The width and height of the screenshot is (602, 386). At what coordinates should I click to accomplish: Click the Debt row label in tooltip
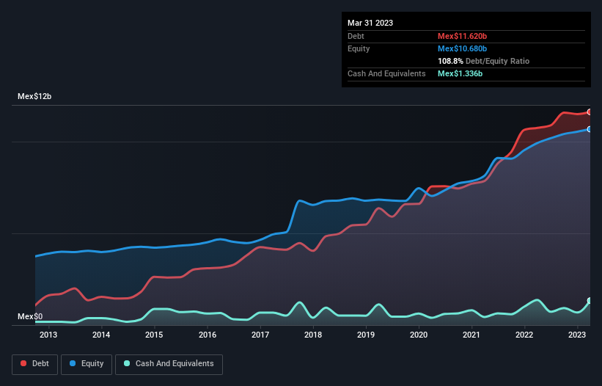[x=356, y=36]
